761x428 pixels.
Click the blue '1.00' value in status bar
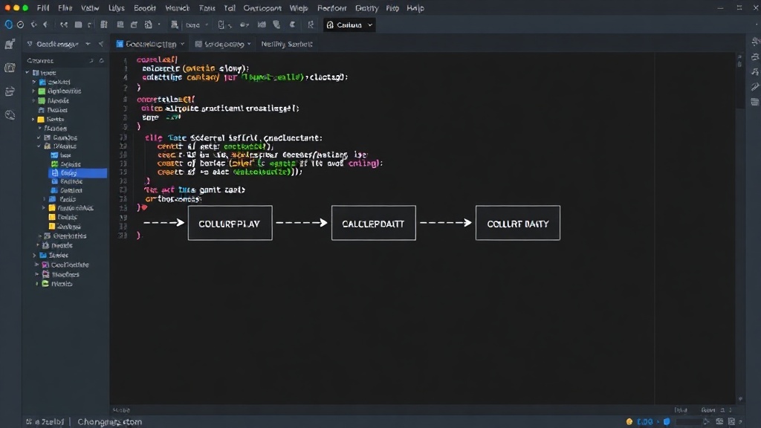point(644,422)
